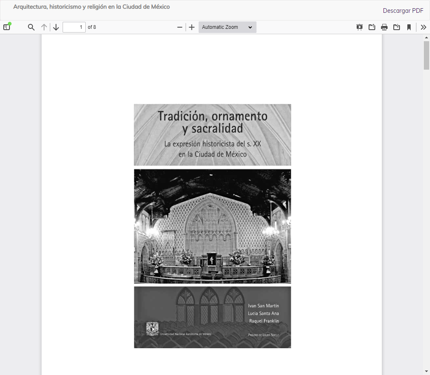Click the 'of 8' page count text

point(92,27)
